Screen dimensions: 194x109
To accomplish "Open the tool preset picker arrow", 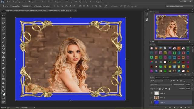I will pyautogui.click(x=7, y=6).
